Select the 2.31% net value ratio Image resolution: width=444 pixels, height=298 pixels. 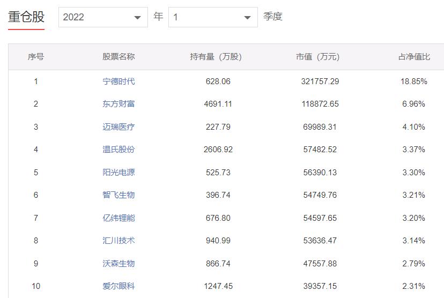(x=413, y=286)
